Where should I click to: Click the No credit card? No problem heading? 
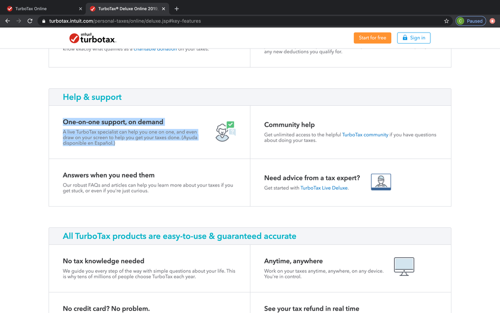coord(106,308)
